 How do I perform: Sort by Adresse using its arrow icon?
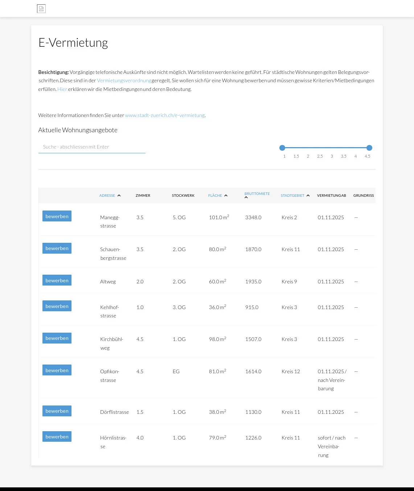pos(119,196)
